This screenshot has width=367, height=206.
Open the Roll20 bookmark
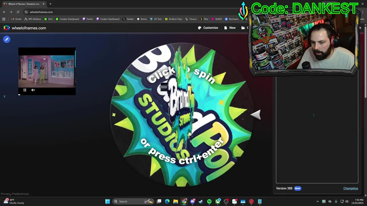[216, 19]
